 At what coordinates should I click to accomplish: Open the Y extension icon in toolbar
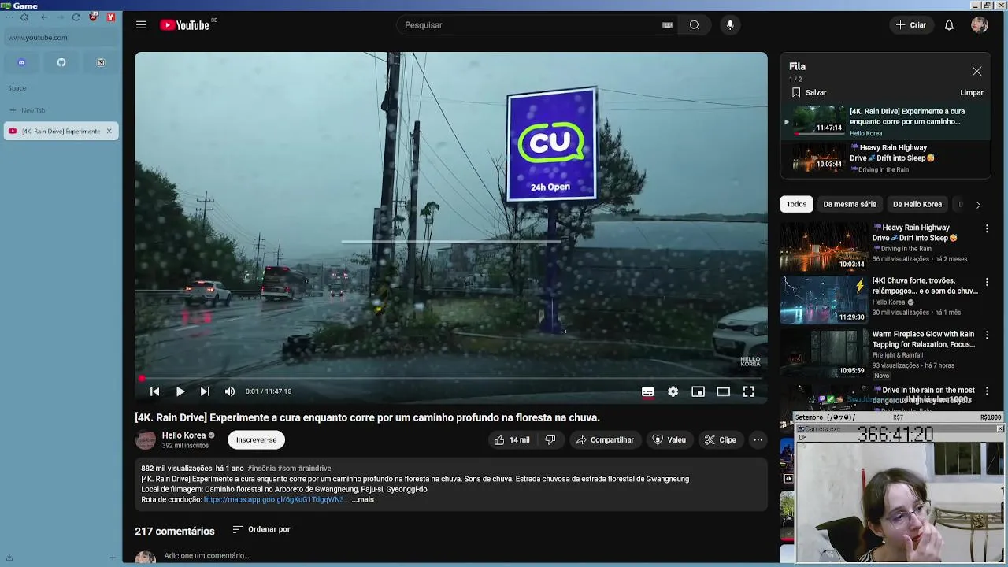point(111,17)
